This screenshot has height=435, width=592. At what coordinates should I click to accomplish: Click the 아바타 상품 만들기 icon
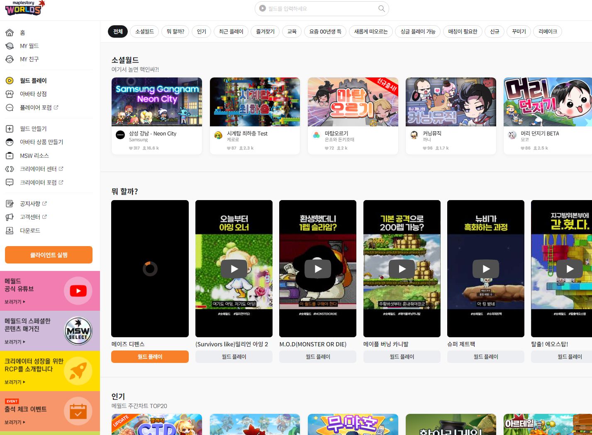10,142
